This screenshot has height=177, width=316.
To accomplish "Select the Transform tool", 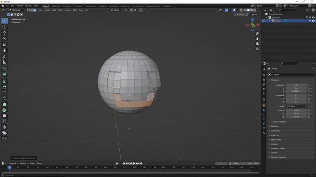I will click(x=4, y=50).
